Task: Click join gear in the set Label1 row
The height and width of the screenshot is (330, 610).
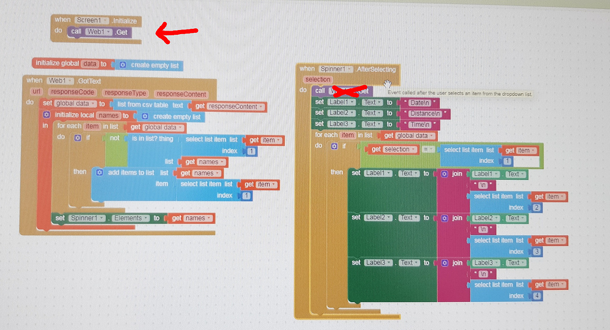Action: pyautogui.click(x=444, y=174)
